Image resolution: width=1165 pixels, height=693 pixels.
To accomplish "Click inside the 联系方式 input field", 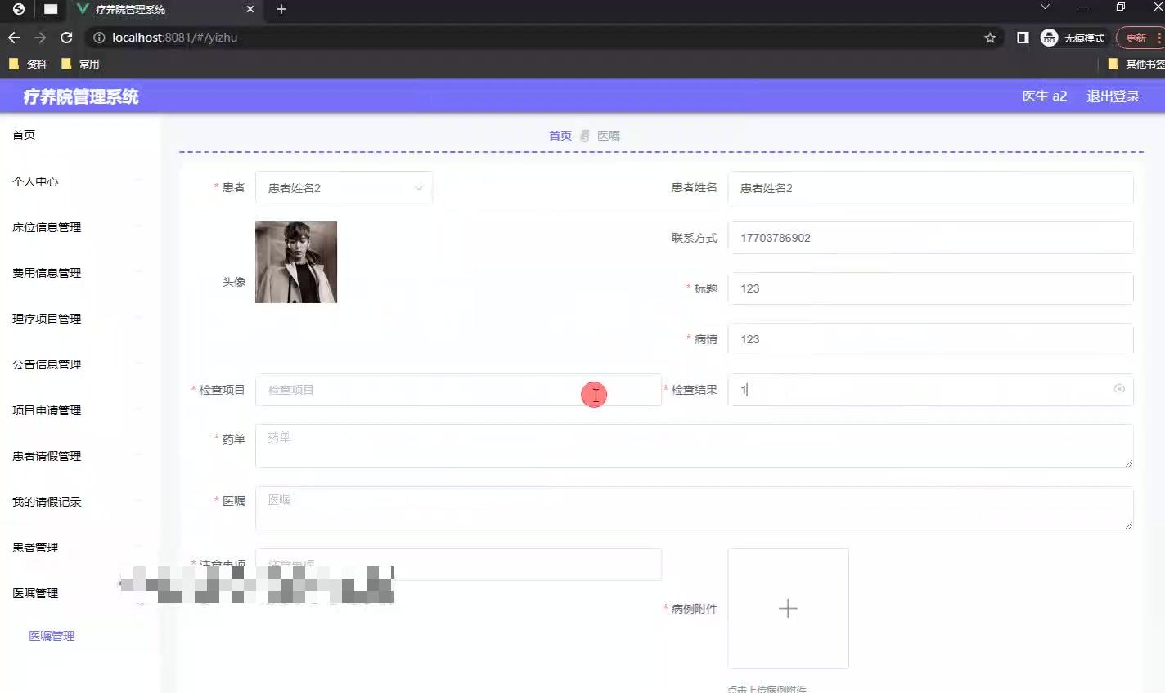I will point(930,238).
